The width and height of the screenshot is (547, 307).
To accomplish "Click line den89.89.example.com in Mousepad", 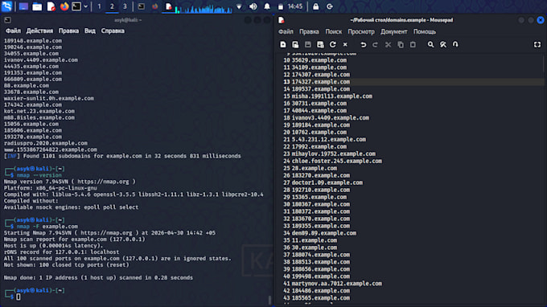I will tap(323, 233).
